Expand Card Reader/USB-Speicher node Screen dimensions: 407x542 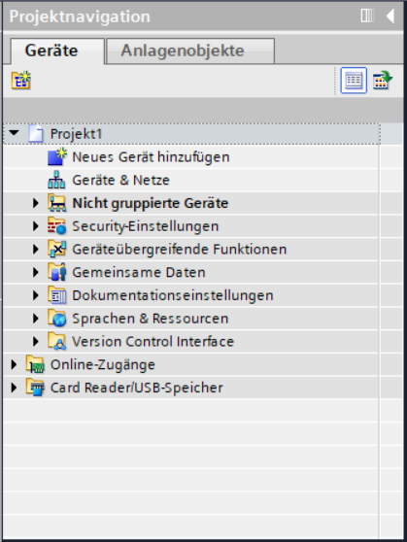pyautogui.click(x=14, y=388)
